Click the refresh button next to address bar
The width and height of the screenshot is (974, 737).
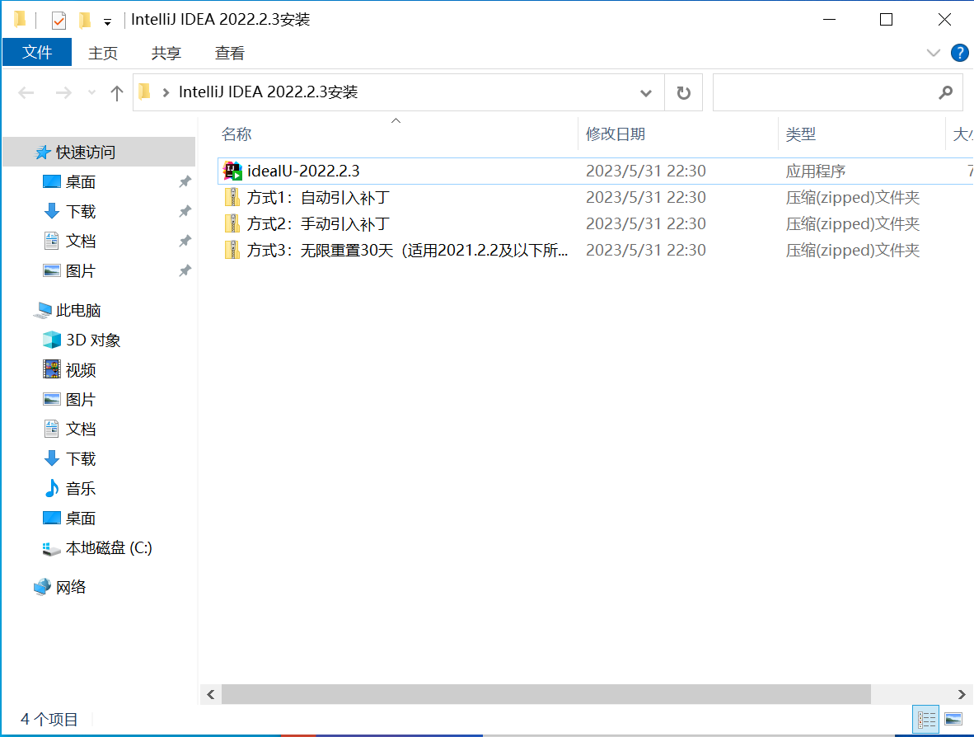click(683, 92)
